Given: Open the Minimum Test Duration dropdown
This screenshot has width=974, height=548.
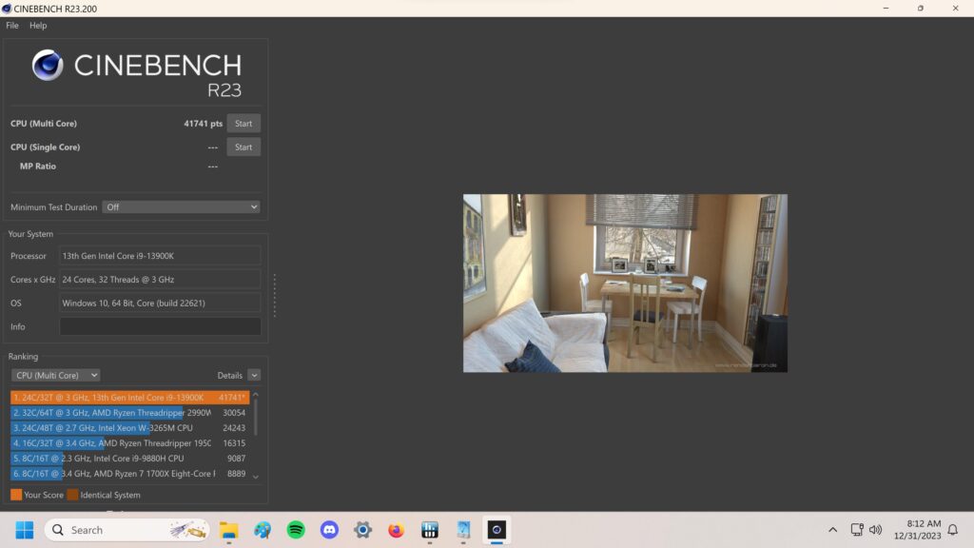Looking at the screenshot, I should tap(182, 206).
